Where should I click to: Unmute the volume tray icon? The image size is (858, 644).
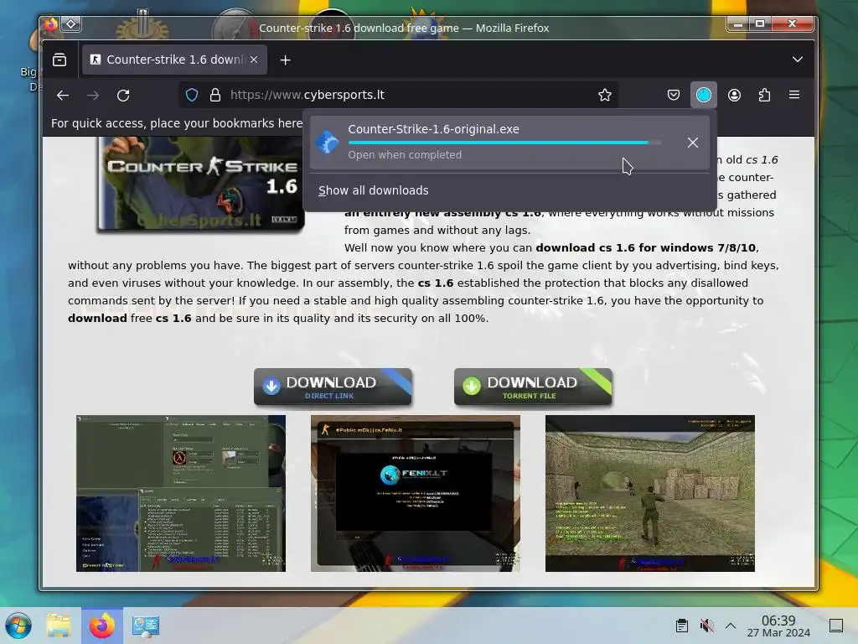click(706, 626)
